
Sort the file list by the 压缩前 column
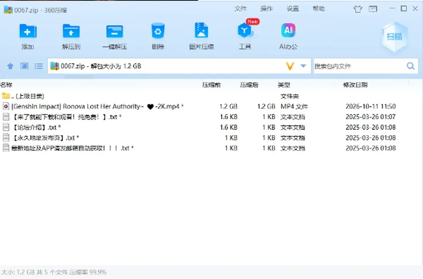pos(211,85)
